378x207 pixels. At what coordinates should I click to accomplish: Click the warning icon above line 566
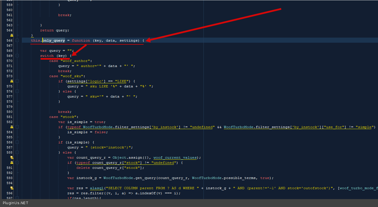(12, 35)
